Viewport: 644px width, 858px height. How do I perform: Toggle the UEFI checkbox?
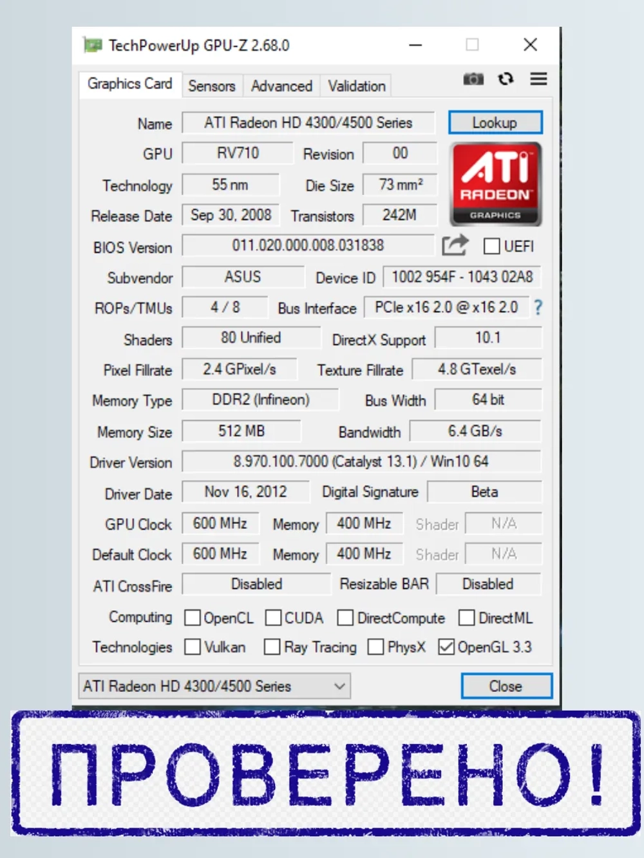point(492,246)
